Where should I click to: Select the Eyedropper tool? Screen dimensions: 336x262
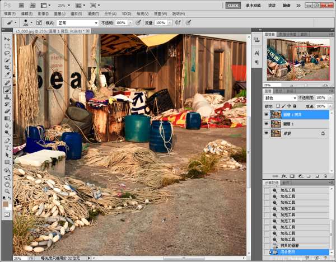[7, 75]
